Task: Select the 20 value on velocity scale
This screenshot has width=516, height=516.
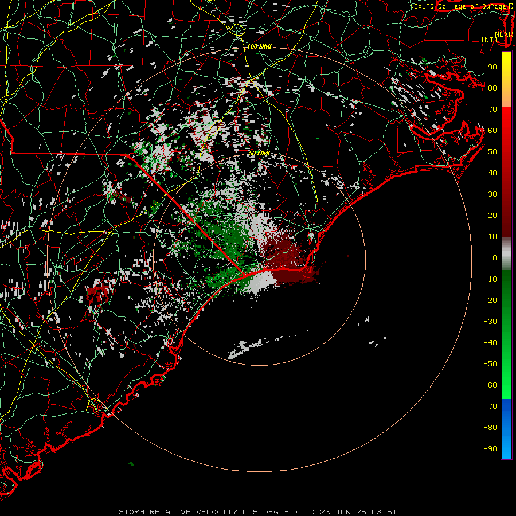Action: pos(492,215)
